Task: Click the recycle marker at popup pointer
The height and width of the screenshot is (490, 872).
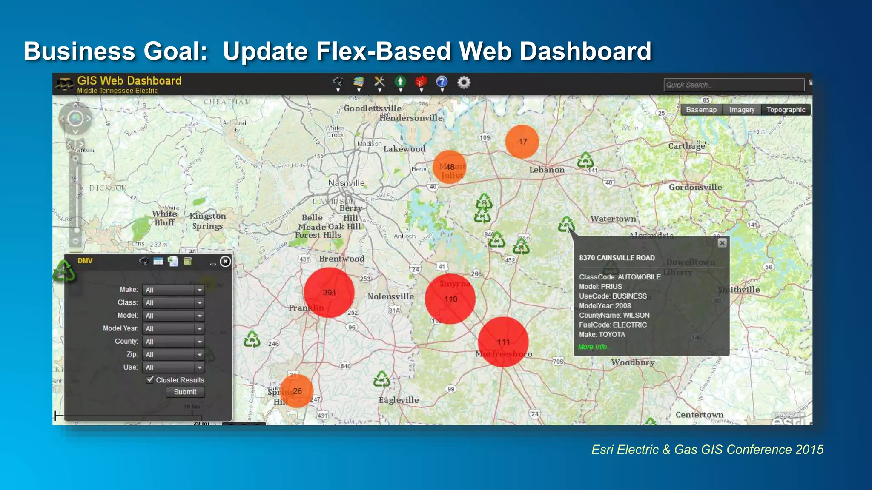Action: [566, 224]
